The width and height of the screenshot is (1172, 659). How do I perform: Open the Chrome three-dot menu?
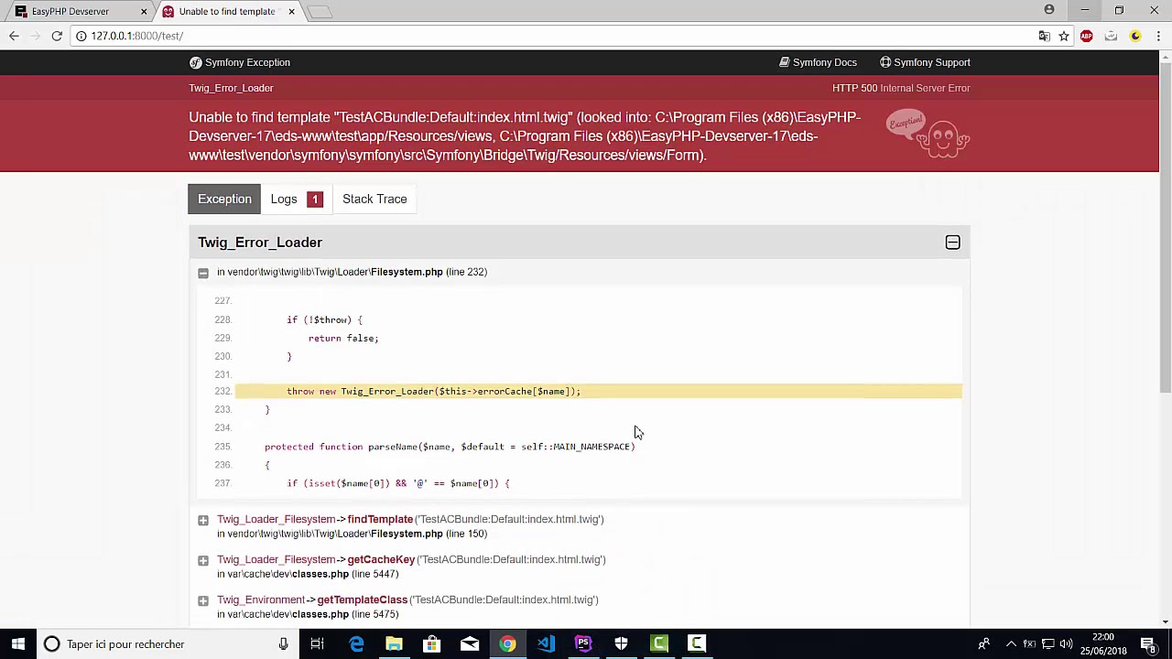(x=1158, y=36)
